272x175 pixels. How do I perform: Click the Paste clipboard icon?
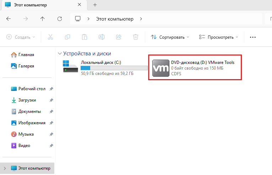coord(84,37)
